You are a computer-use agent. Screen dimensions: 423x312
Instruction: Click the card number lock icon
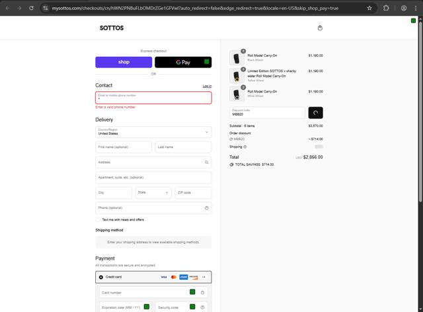(202, 293)
